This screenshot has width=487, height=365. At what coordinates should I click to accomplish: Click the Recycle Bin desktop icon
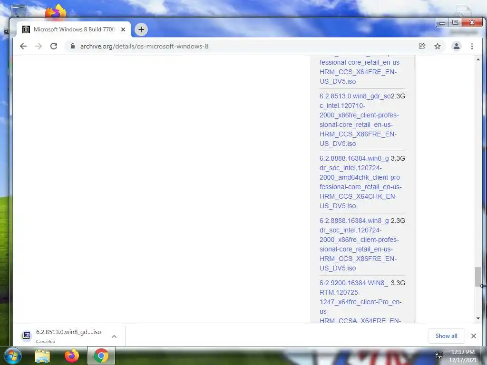coord(19,10)
